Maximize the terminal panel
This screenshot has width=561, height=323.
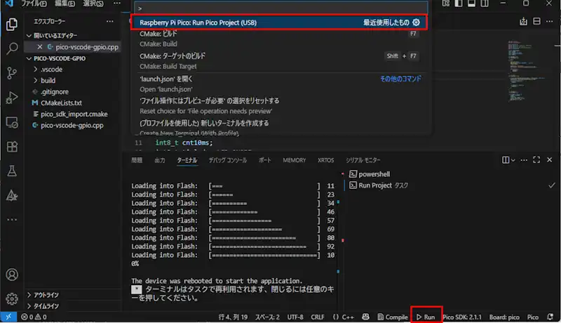[x=536, y=159]
